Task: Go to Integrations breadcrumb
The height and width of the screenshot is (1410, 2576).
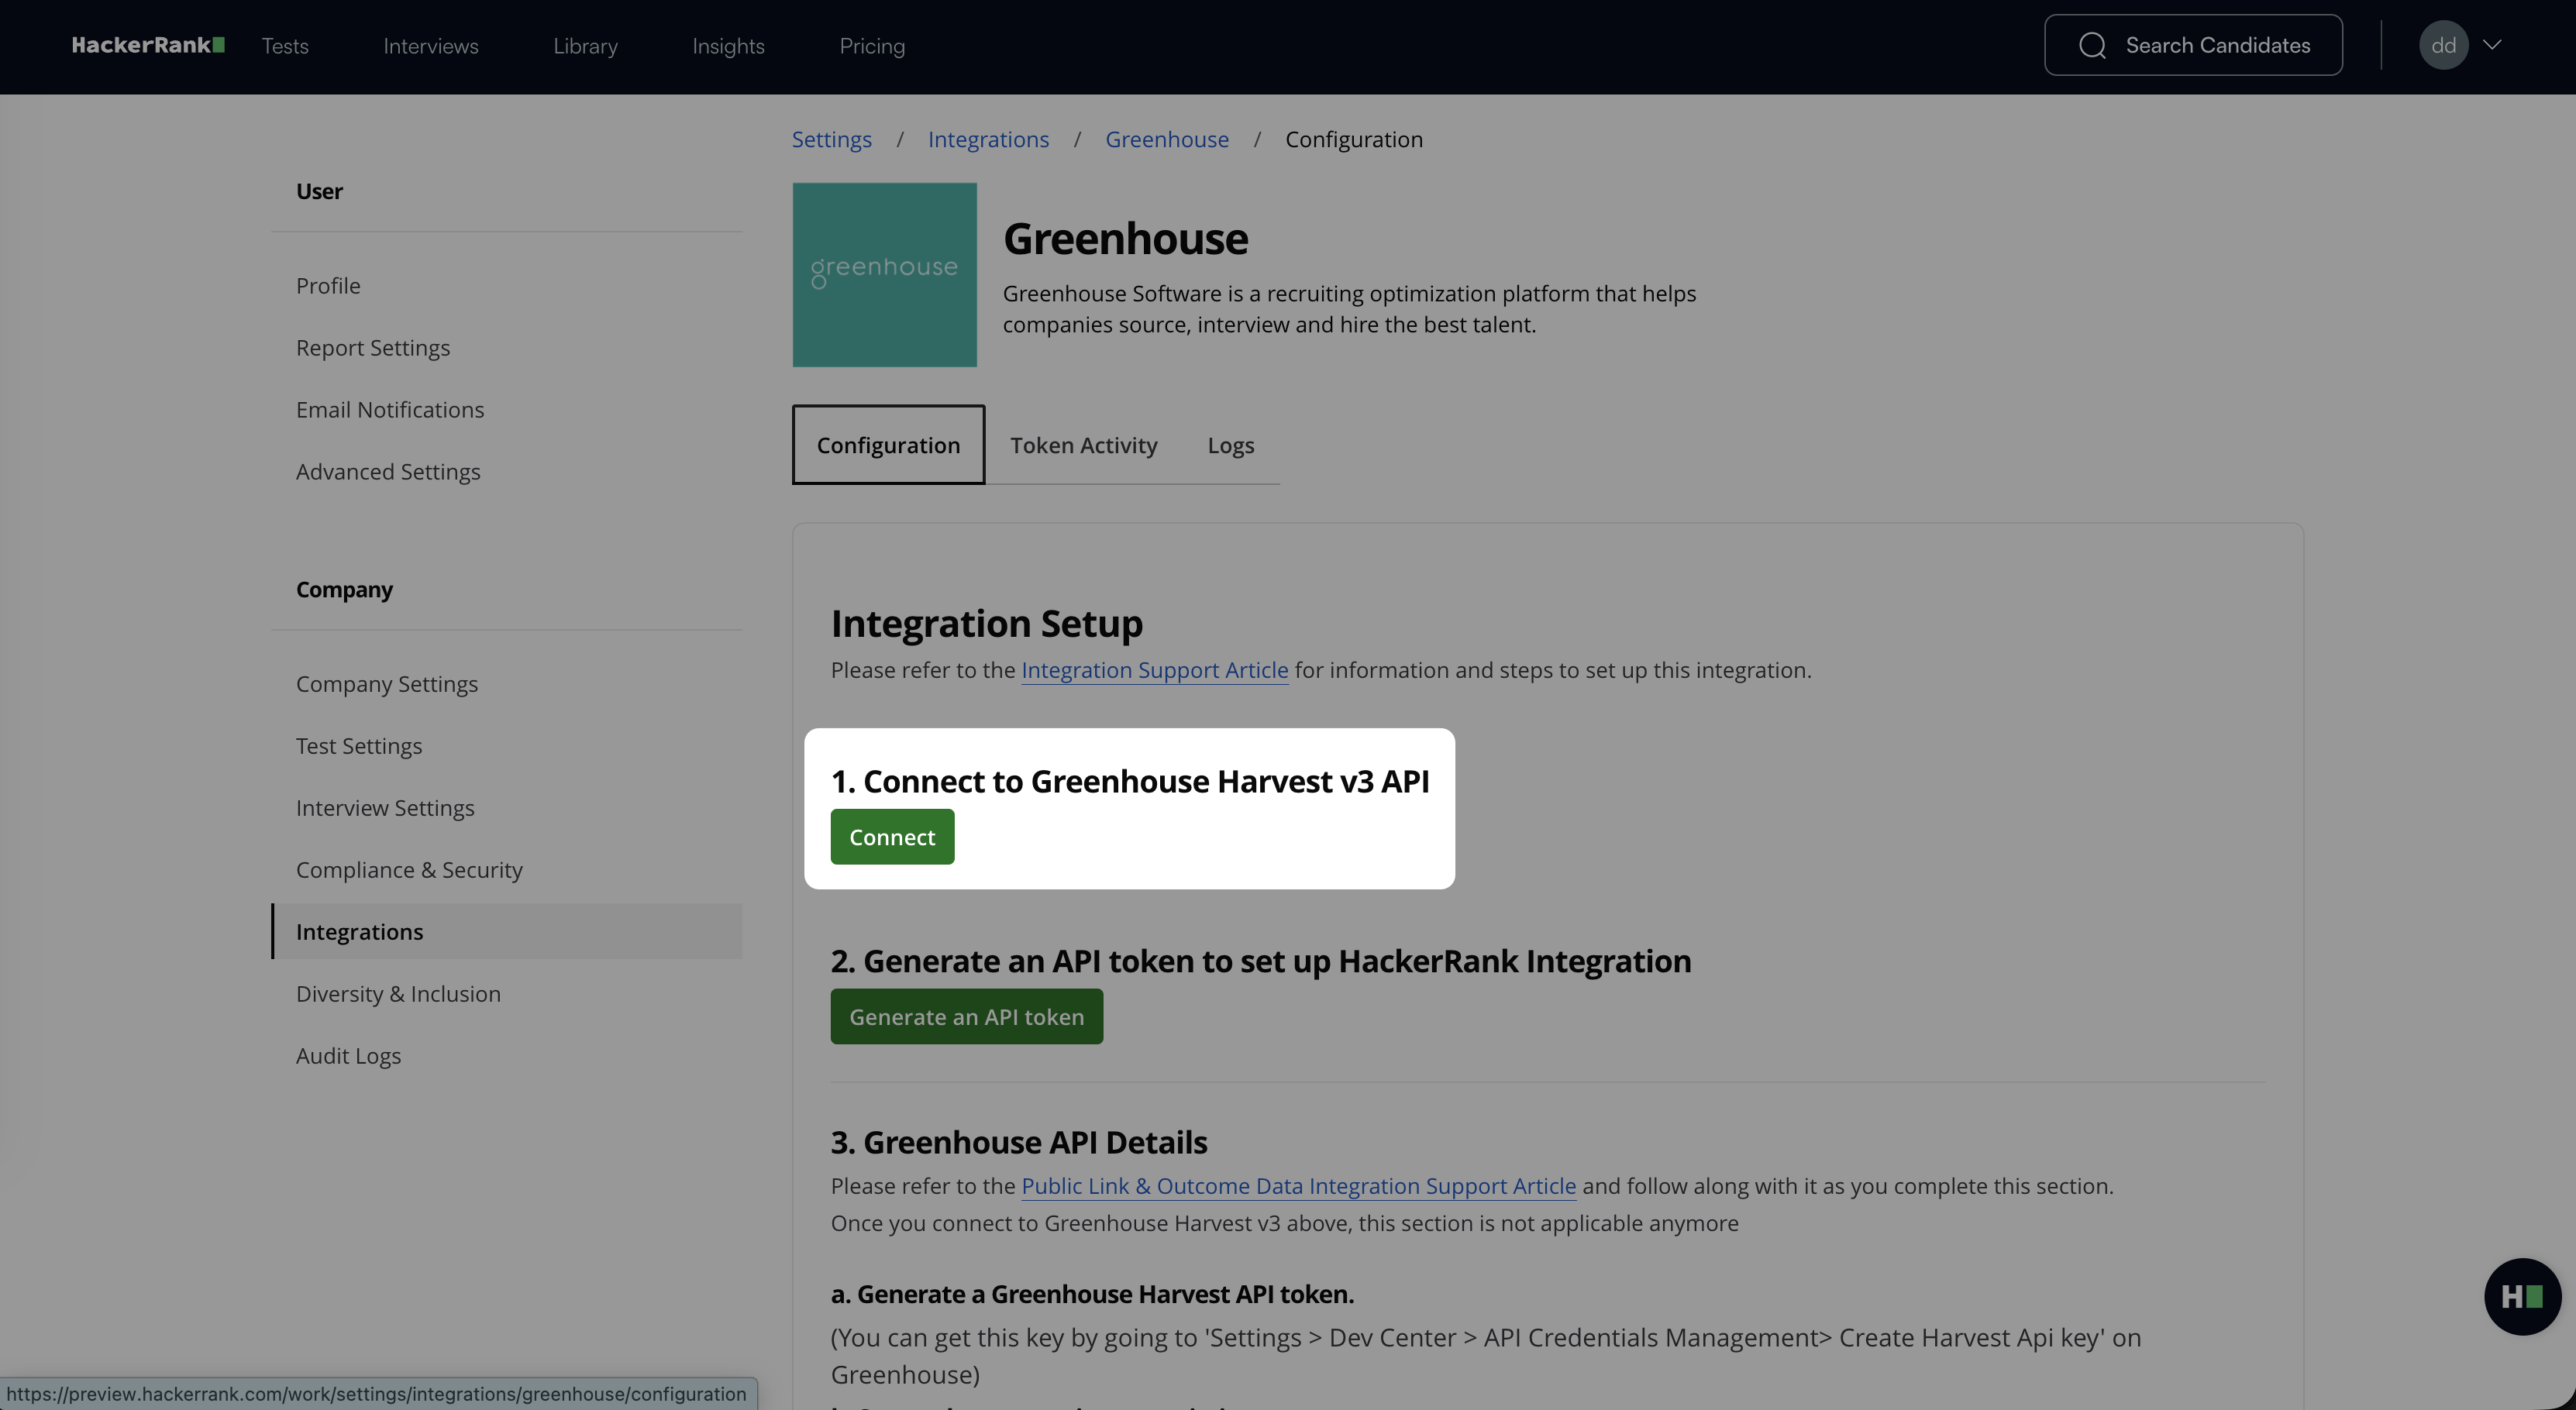Action: (988, 139)
